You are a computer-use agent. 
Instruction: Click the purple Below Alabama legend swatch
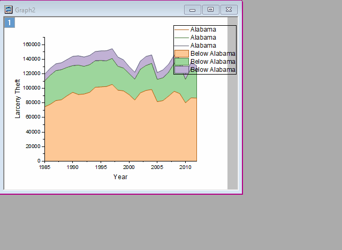coord(181,70)
